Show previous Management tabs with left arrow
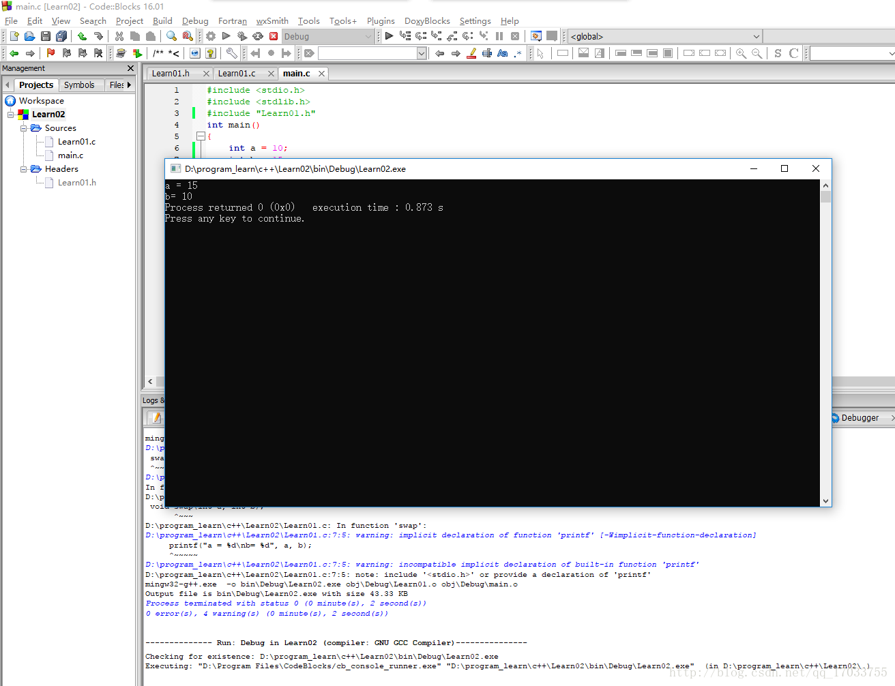This screenshot has height=686, width=895. click(8, 85)
